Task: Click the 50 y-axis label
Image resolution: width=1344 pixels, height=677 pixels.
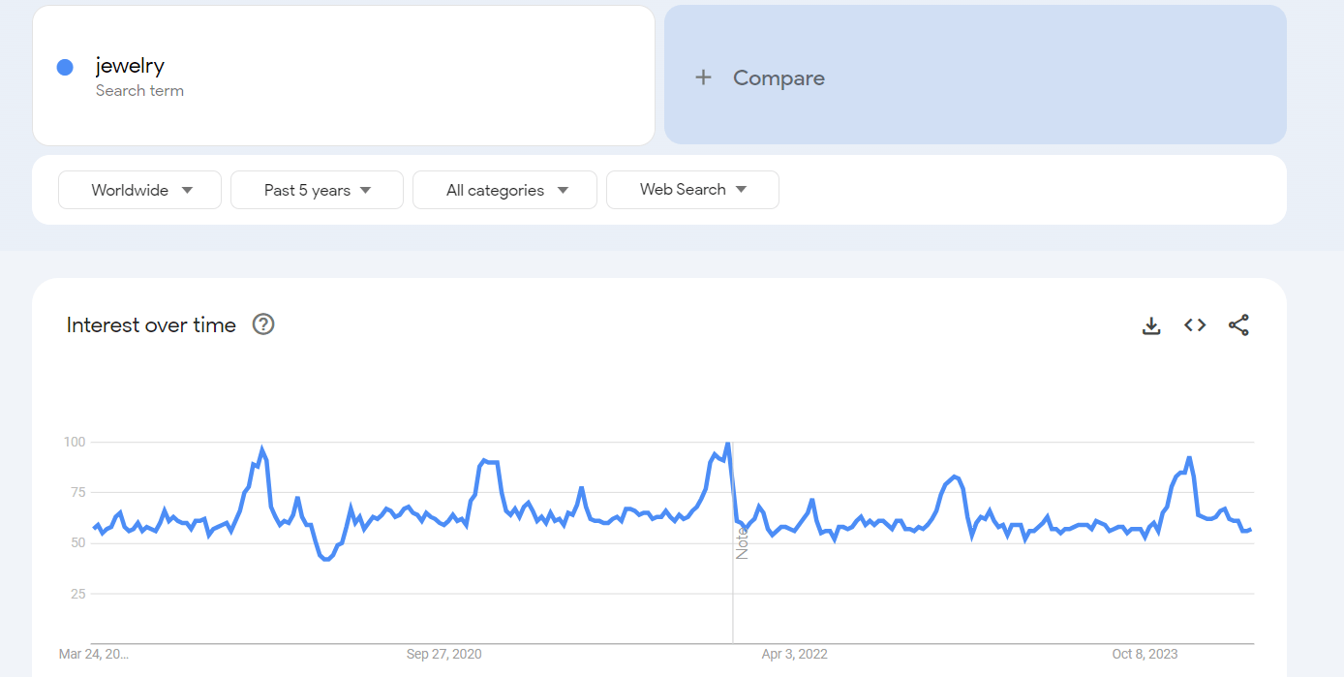Action: click(x=77, y=542)
